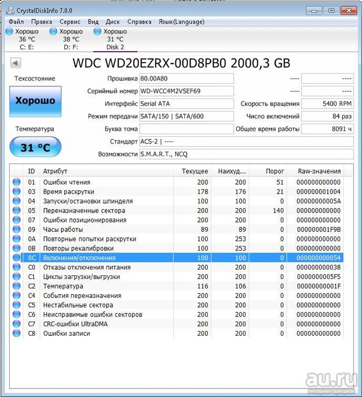Select the Время раскрутки attribute text
Screen dimensions: 362x397
point(69,192)
